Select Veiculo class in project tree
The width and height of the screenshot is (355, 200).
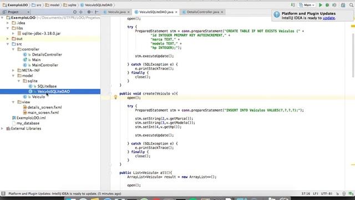coord(38,97)
